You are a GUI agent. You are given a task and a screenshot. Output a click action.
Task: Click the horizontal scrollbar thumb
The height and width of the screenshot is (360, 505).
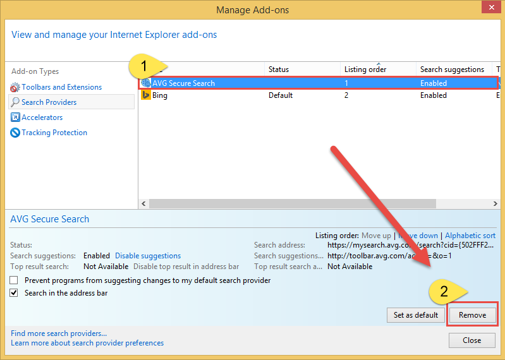[293, 203]
